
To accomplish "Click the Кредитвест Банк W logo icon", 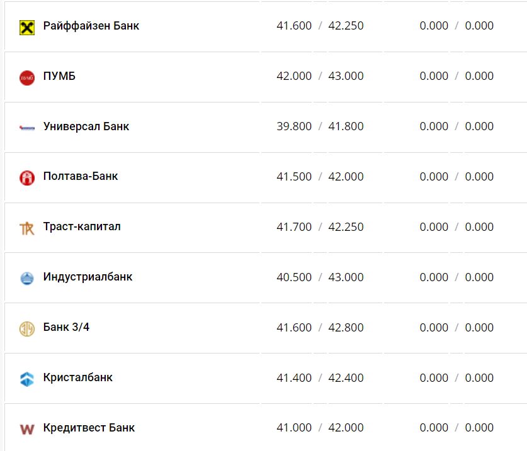I will pos(26,429).
